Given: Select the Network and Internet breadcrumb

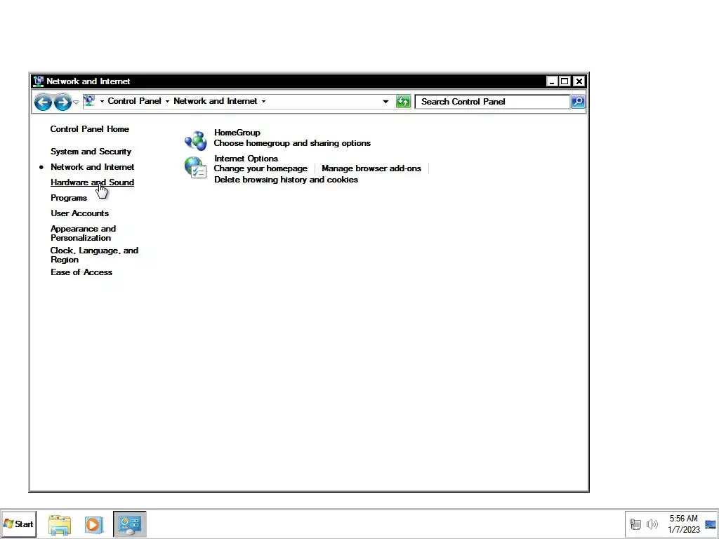Looking at the screenshot, I should (215, 101).
